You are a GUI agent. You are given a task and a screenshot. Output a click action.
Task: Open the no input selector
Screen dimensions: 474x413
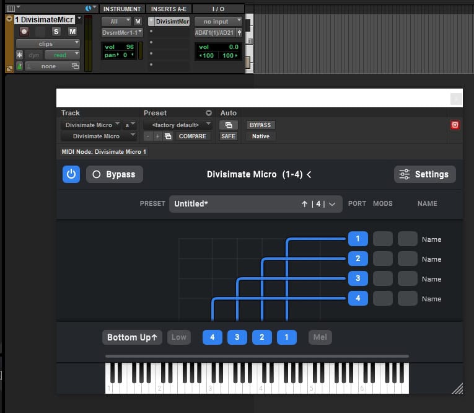coord(218,22)
